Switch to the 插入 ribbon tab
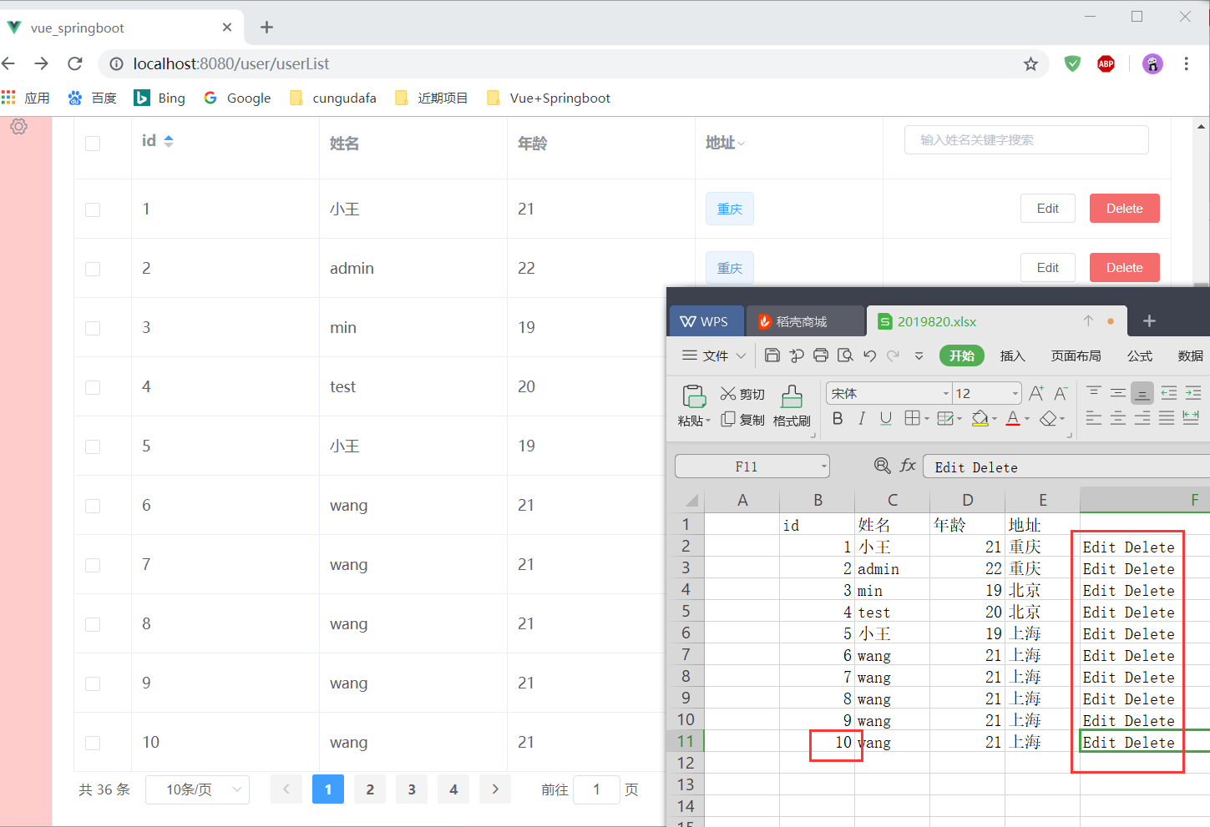This screenshot has width=1210, height=827. click(x=1012, y=355)
